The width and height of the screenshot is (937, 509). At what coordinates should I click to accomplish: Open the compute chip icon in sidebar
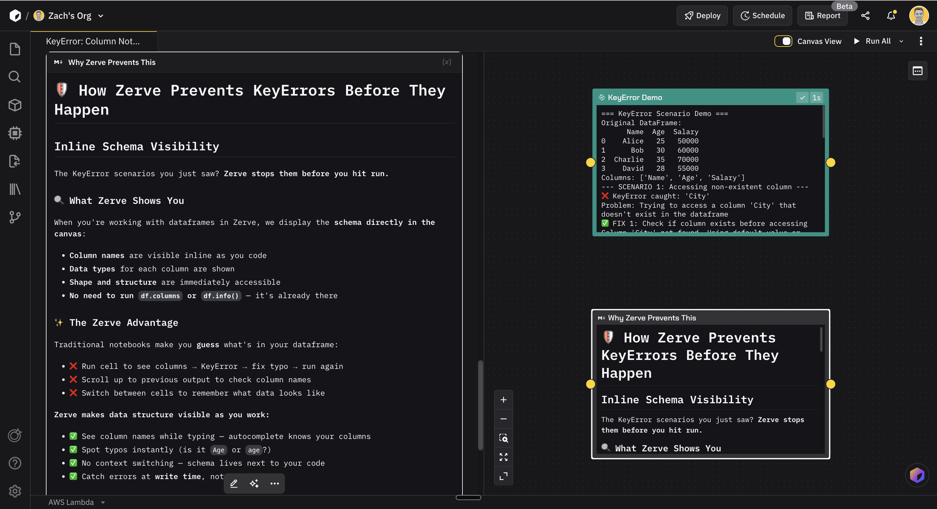click(x=15, y=133)
